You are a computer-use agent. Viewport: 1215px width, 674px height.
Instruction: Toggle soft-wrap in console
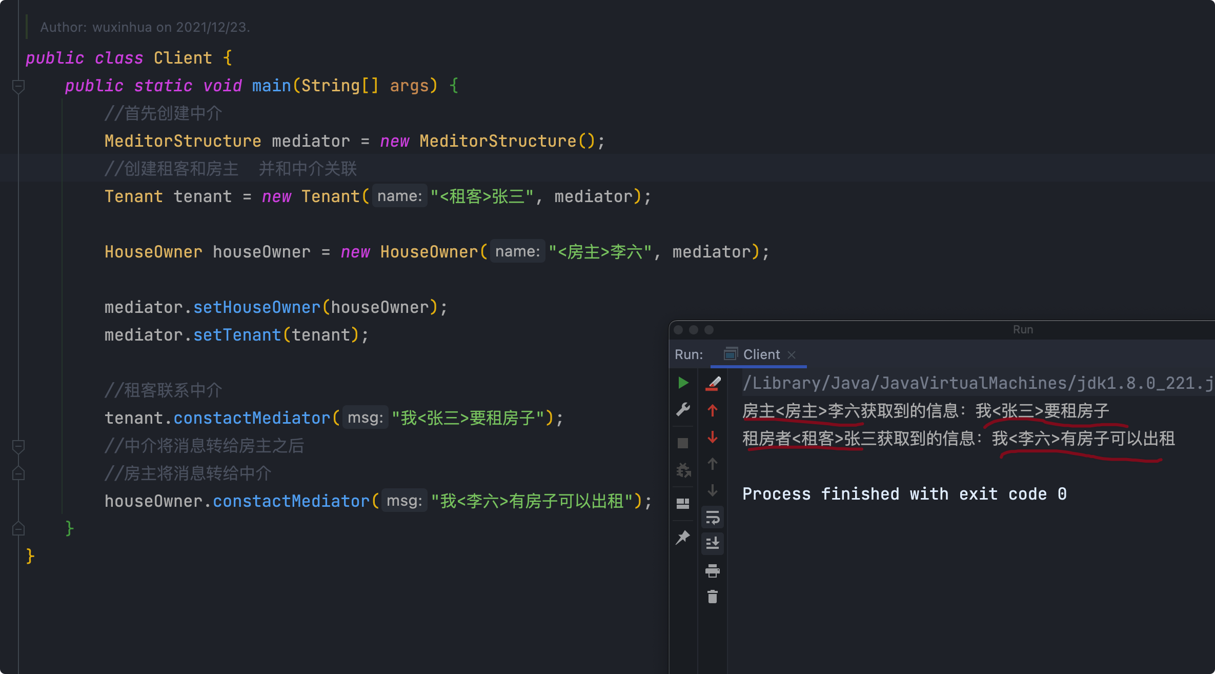coord(713,518)
